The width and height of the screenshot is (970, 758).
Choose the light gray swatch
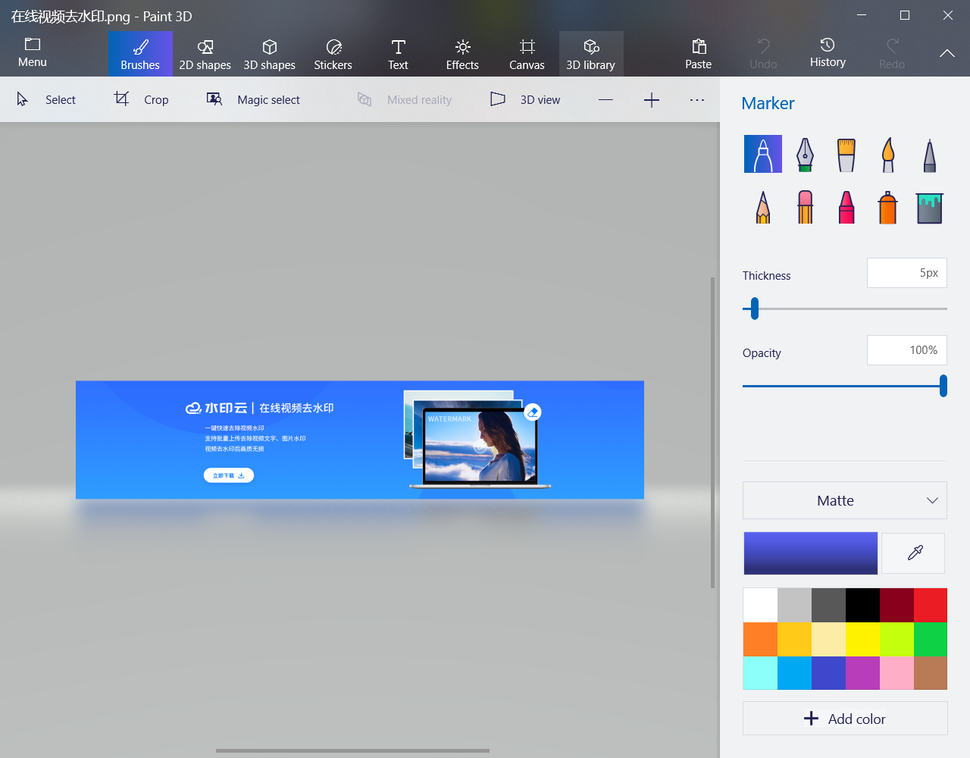(x=794, y=605)
